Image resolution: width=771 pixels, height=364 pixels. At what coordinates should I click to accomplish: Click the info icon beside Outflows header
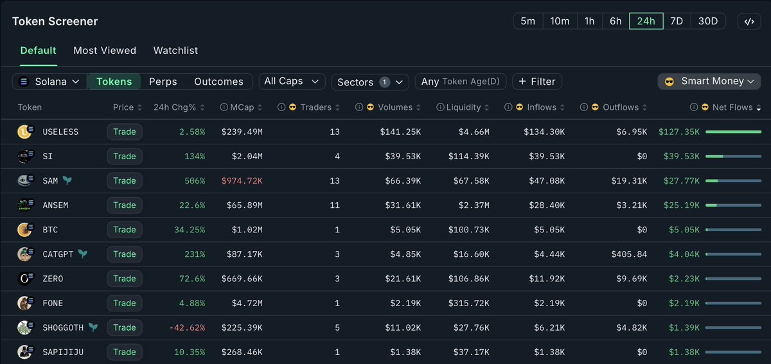click(x=583, y=107)
